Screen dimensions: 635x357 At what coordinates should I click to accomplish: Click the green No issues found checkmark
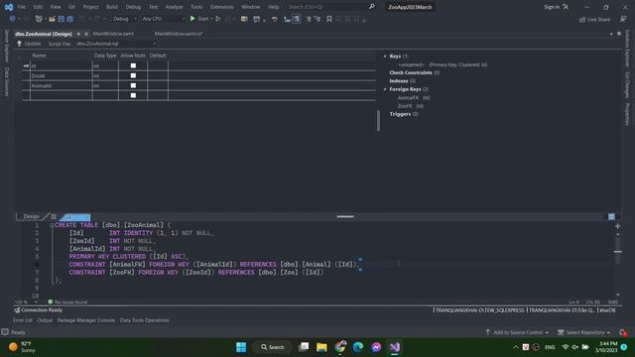tap(51, 301)
